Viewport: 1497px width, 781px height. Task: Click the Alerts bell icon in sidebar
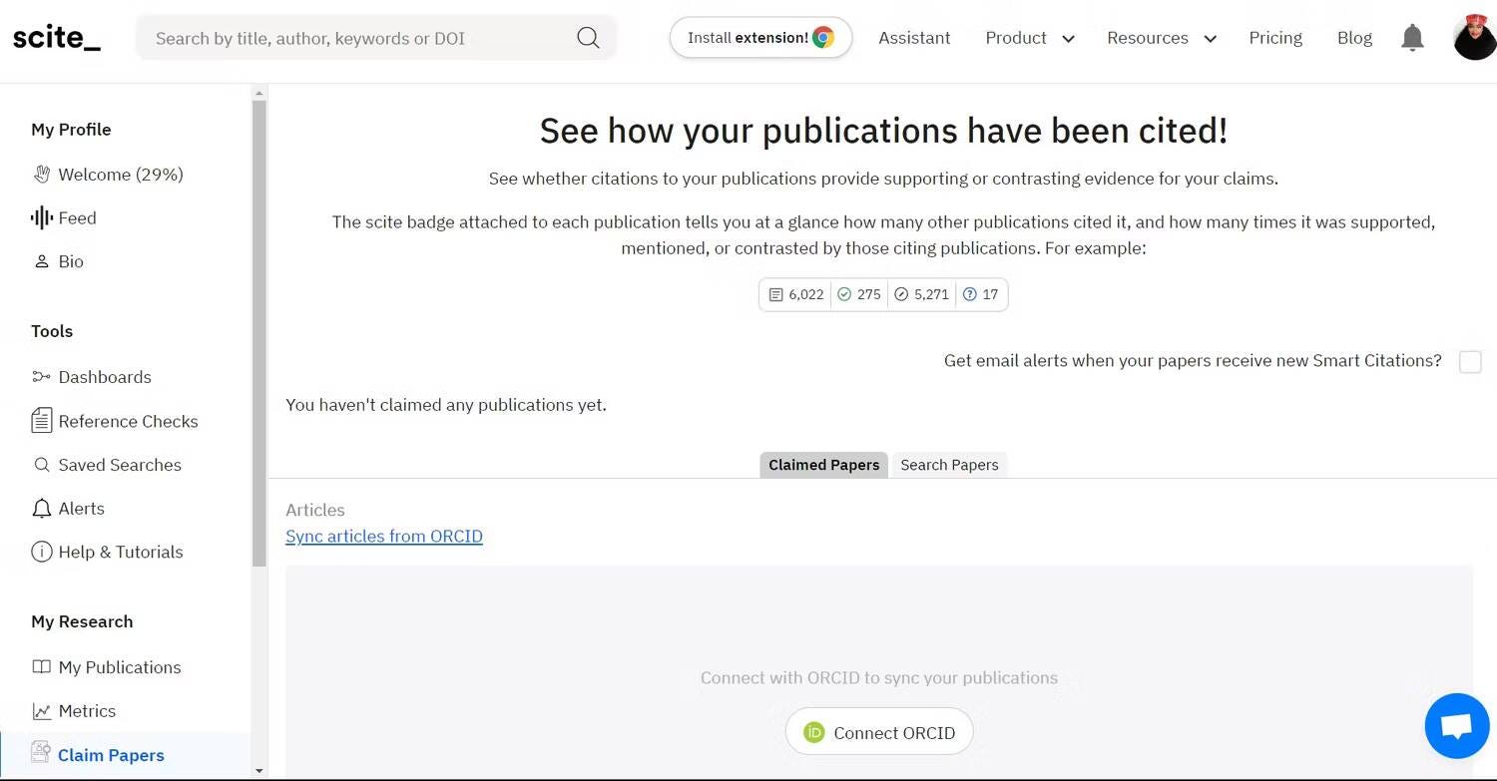41,509
